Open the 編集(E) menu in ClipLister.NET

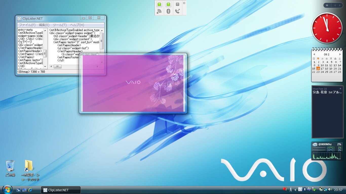point(44,25)
